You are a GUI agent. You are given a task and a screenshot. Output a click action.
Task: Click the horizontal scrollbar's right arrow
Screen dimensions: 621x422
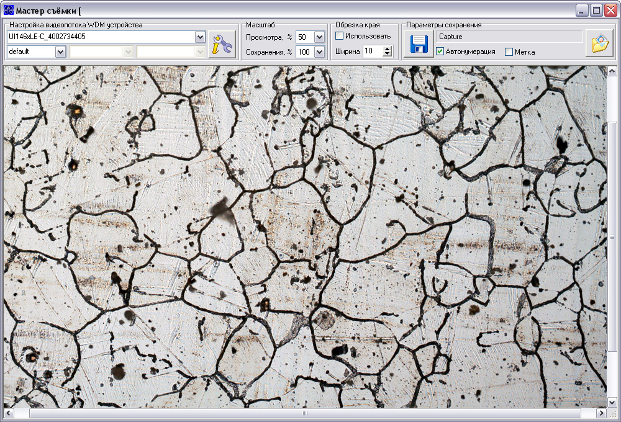coord(601,413)
